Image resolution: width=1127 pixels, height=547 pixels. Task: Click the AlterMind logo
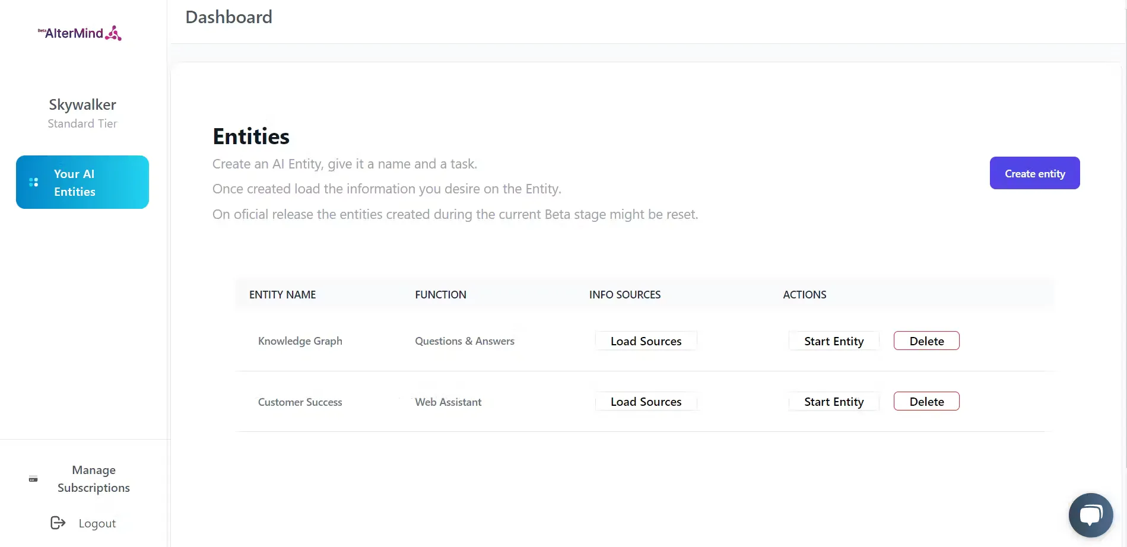[80, 33]
